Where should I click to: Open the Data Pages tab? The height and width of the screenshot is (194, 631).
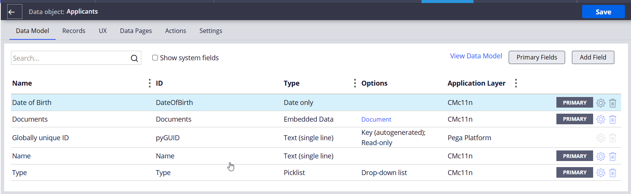point(136,31)
